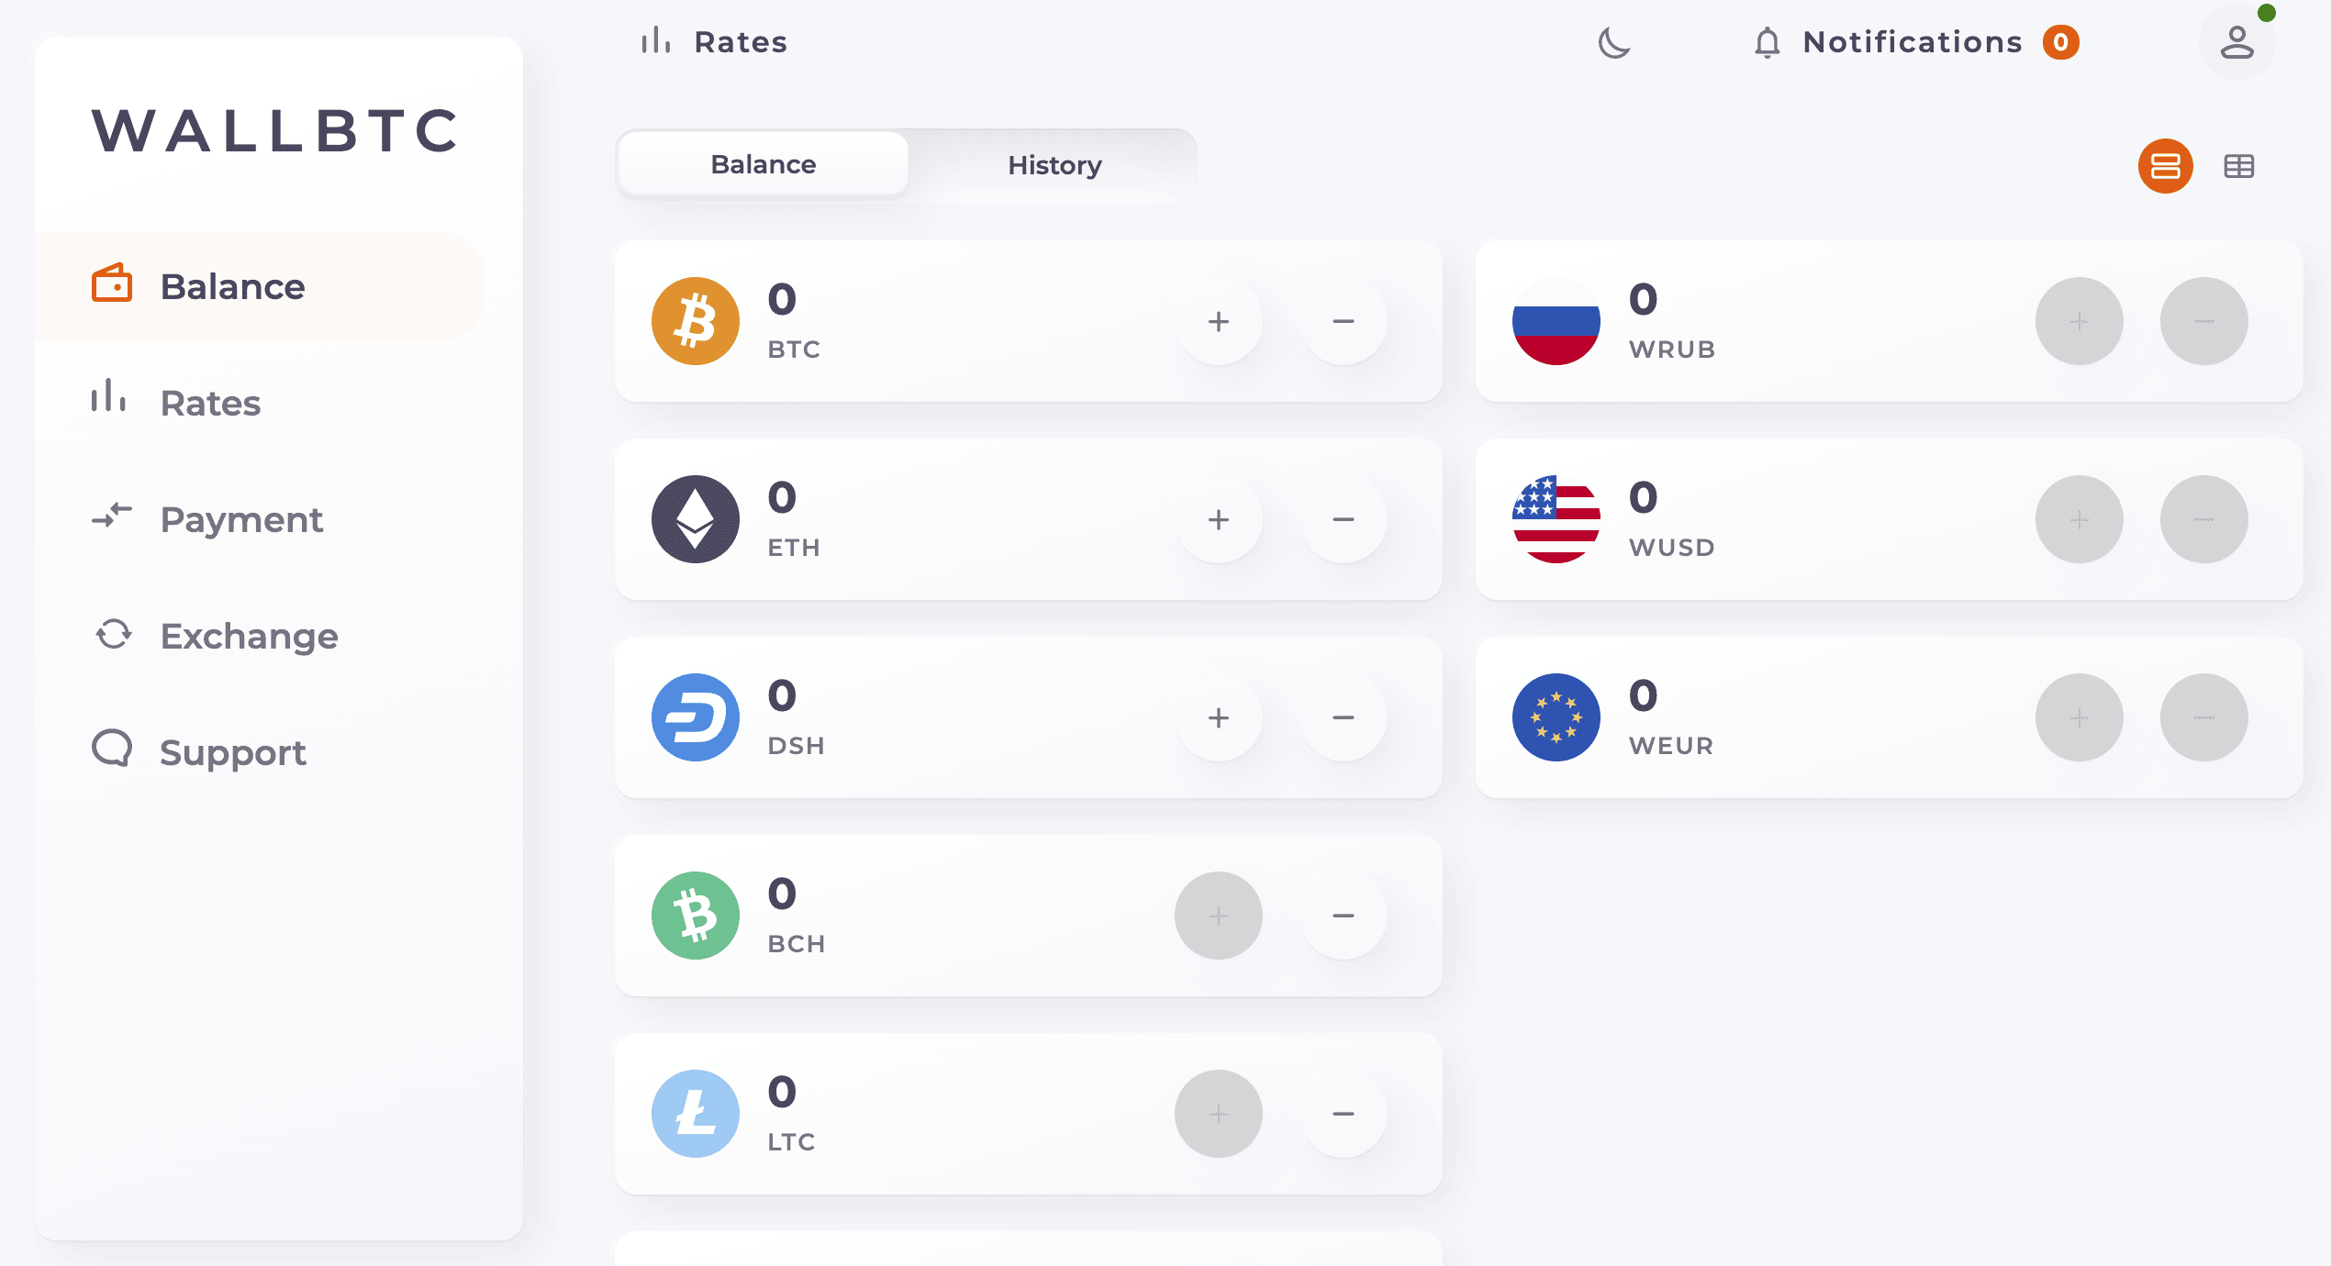Viewport: 2331px width, 1266px height.
Task: Click the Dash DSH coin icon
Action: (695, 717)
